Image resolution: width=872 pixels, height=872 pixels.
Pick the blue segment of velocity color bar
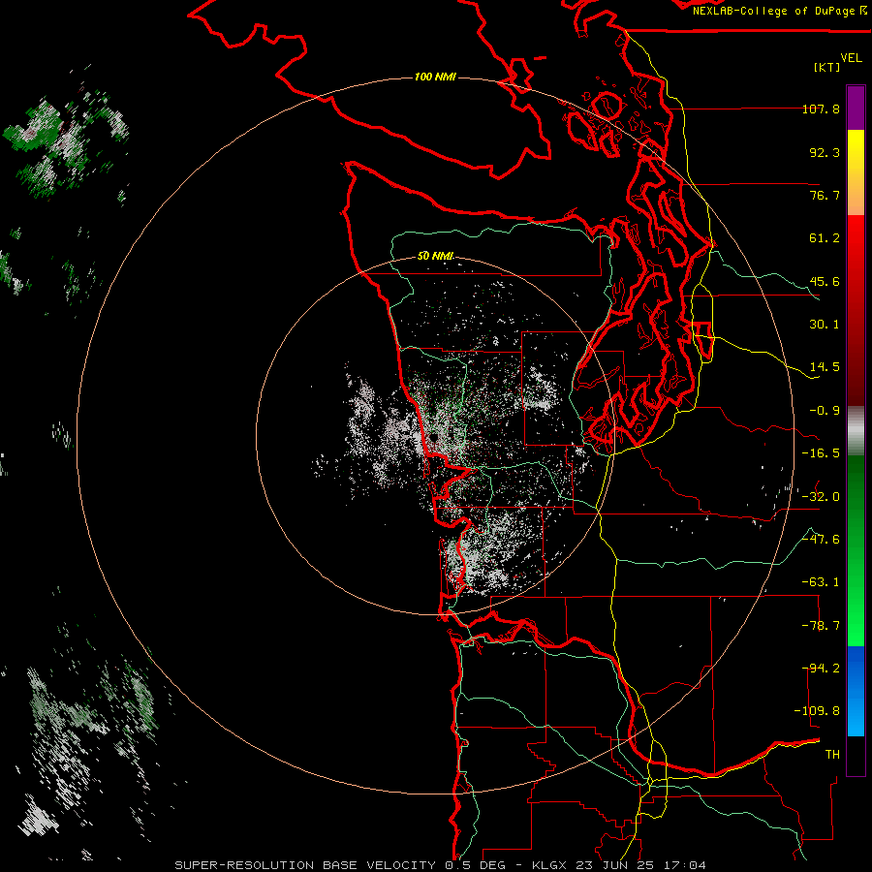(x=856, y=691)
